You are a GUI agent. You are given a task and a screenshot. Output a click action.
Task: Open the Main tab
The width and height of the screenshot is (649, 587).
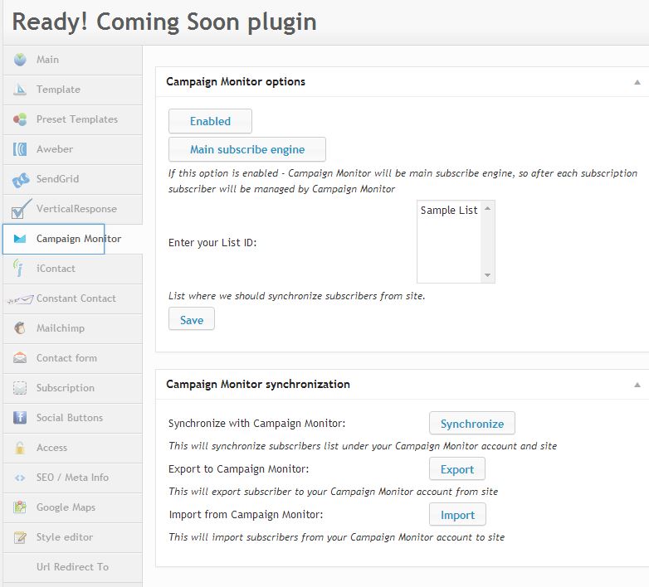point(73,61)
